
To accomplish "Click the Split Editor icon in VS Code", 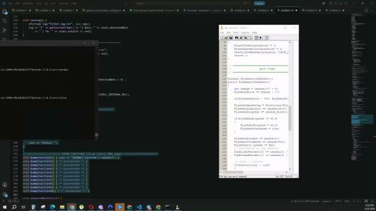I will (366, 11).
